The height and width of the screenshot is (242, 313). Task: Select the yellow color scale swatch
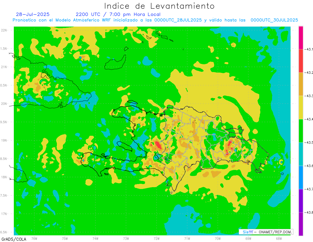[301, 107]
